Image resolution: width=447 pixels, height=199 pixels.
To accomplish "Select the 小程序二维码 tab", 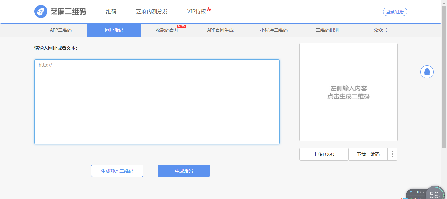I will (274, 30).
